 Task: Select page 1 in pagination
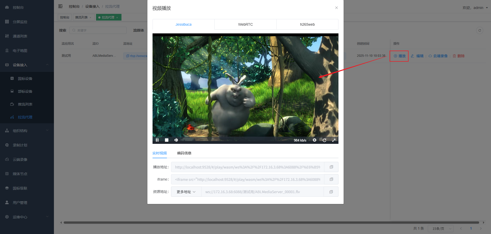[x=471, y=228]
